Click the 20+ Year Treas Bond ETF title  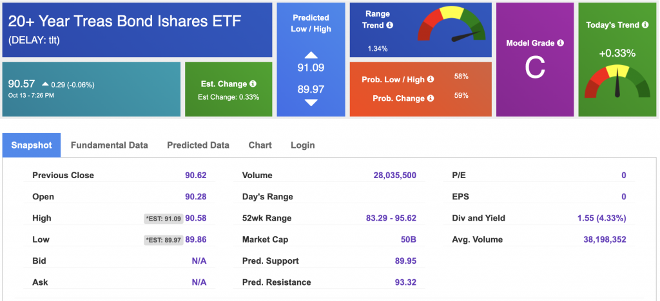pos(124,21)
